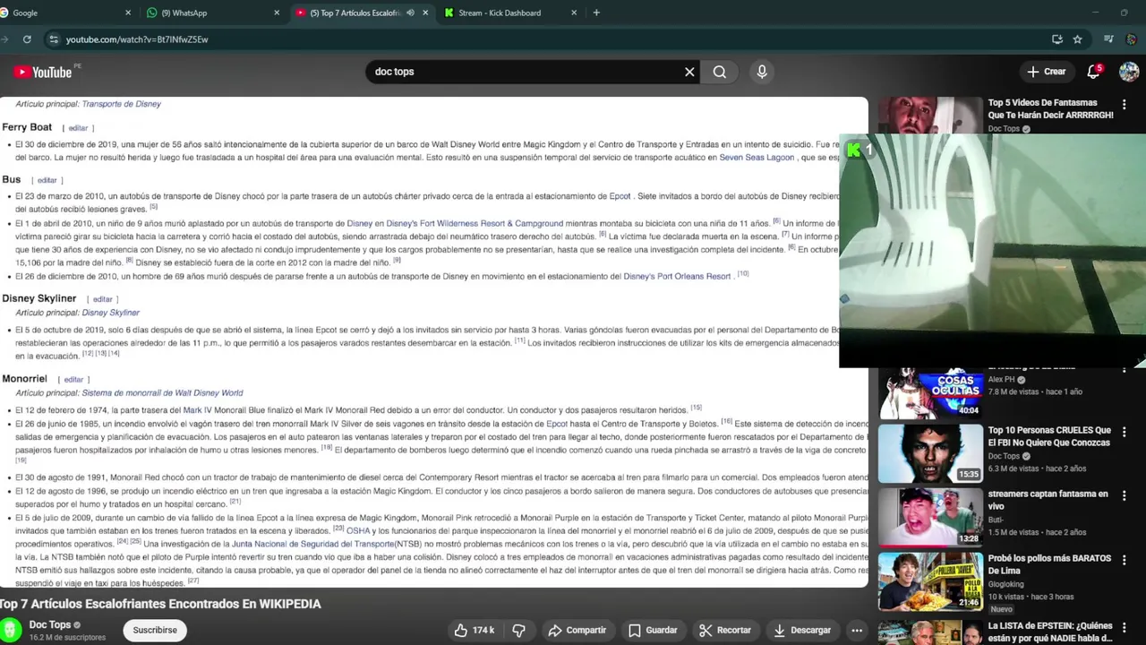Open Chrome profile avatar
The image size is (1146, 645).
click(1132, 39)
